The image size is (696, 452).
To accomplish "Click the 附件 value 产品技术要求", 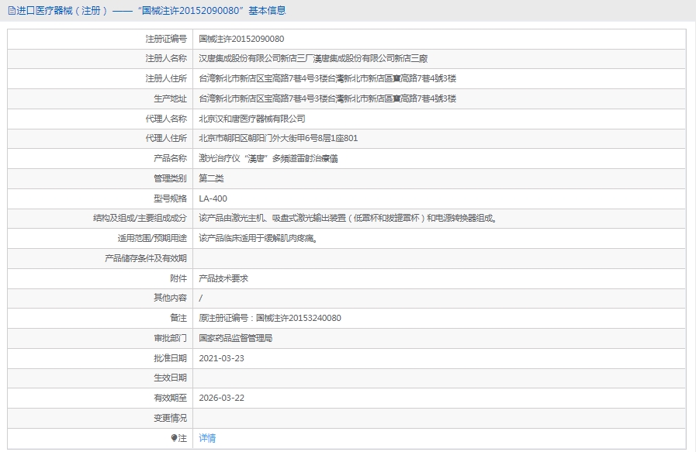I will [223, 278].
